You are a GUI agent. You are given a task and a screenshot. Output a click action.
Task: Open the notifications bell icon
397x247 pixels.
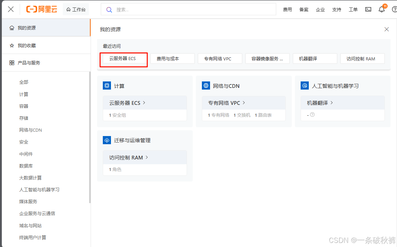[x=381, y=9]
